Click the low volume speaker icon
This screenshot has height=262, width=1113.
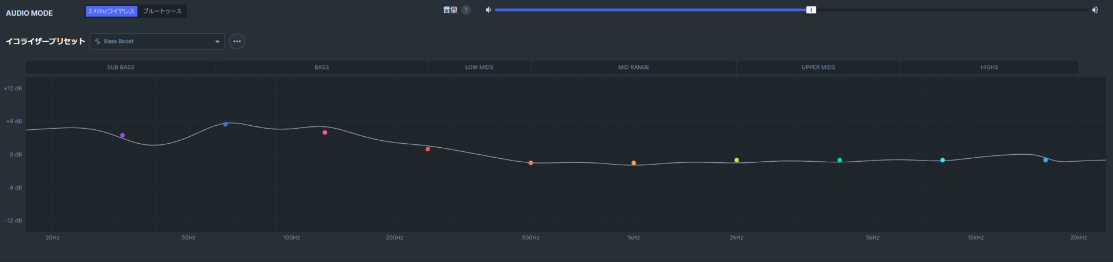(488, 10)
